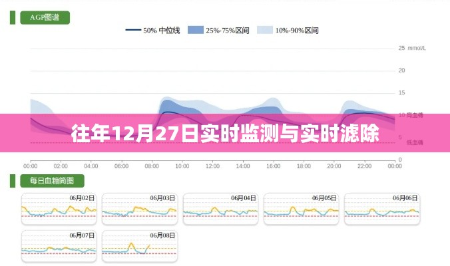The width and height of the screenshot is (450, 266).
Task: Toggle the 10%-90%区间 legend series
Action: click(296, 30)
